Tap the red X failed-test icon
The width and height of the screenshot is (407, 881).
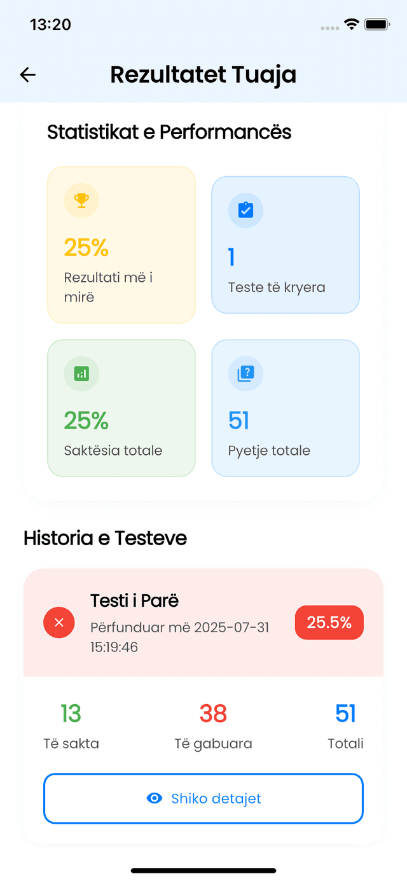tap(59, 622)
